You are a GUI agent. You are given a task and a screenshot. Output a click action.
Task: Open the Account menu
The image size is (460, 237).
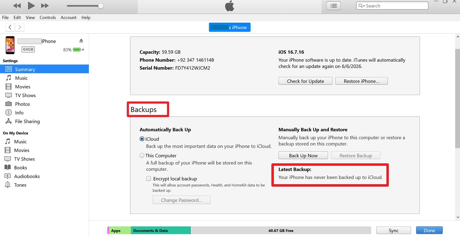pyautogui.click(x=68, y=17)
